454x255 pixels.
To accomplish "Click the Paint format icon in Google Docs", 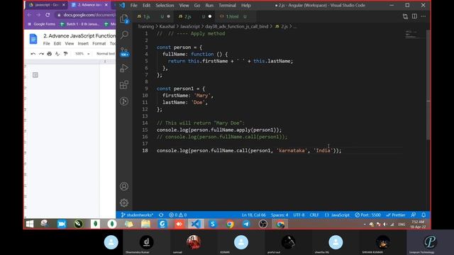I will [66, 54].
